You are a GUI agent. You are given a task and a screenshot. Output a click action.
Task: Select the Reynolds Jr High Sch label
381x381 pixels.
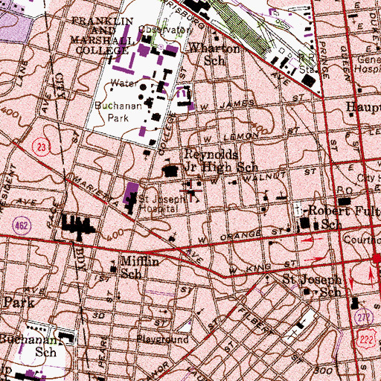[x=221, y=161]
